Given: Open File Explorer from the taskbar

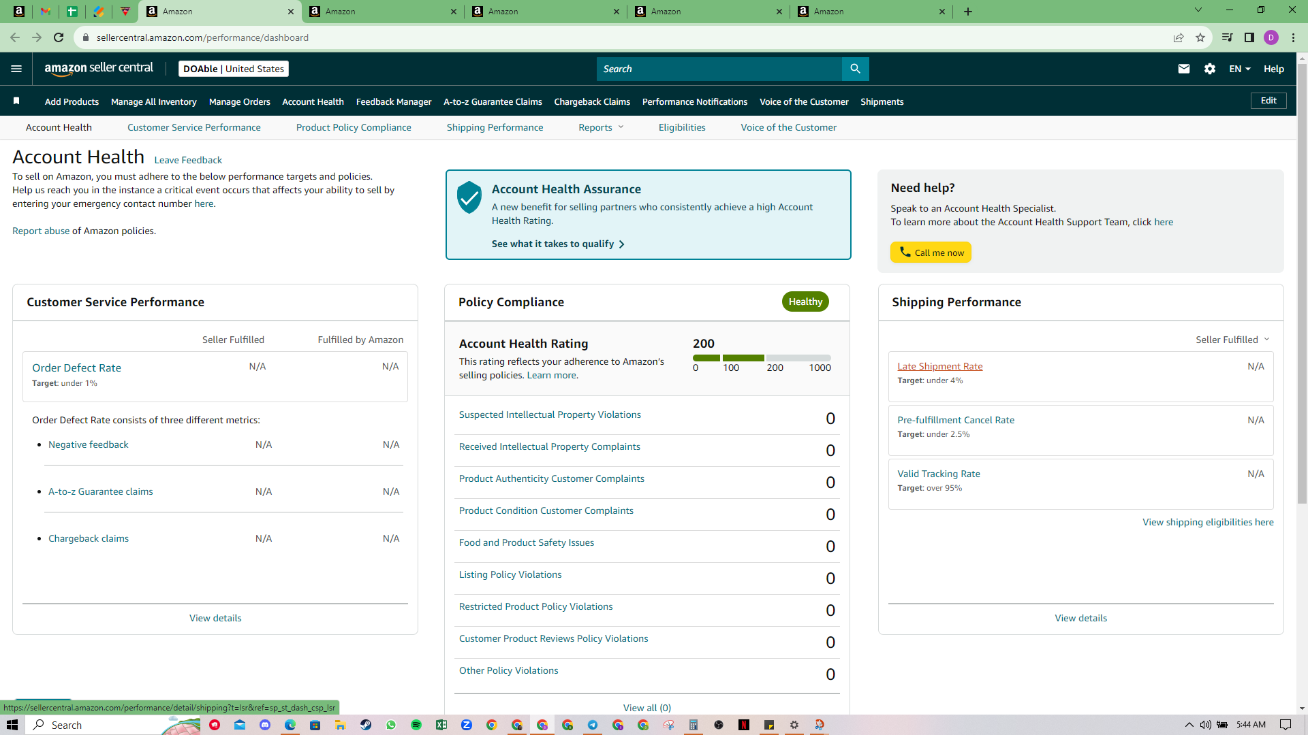Looking at the screenshot, I should [340, 725].
